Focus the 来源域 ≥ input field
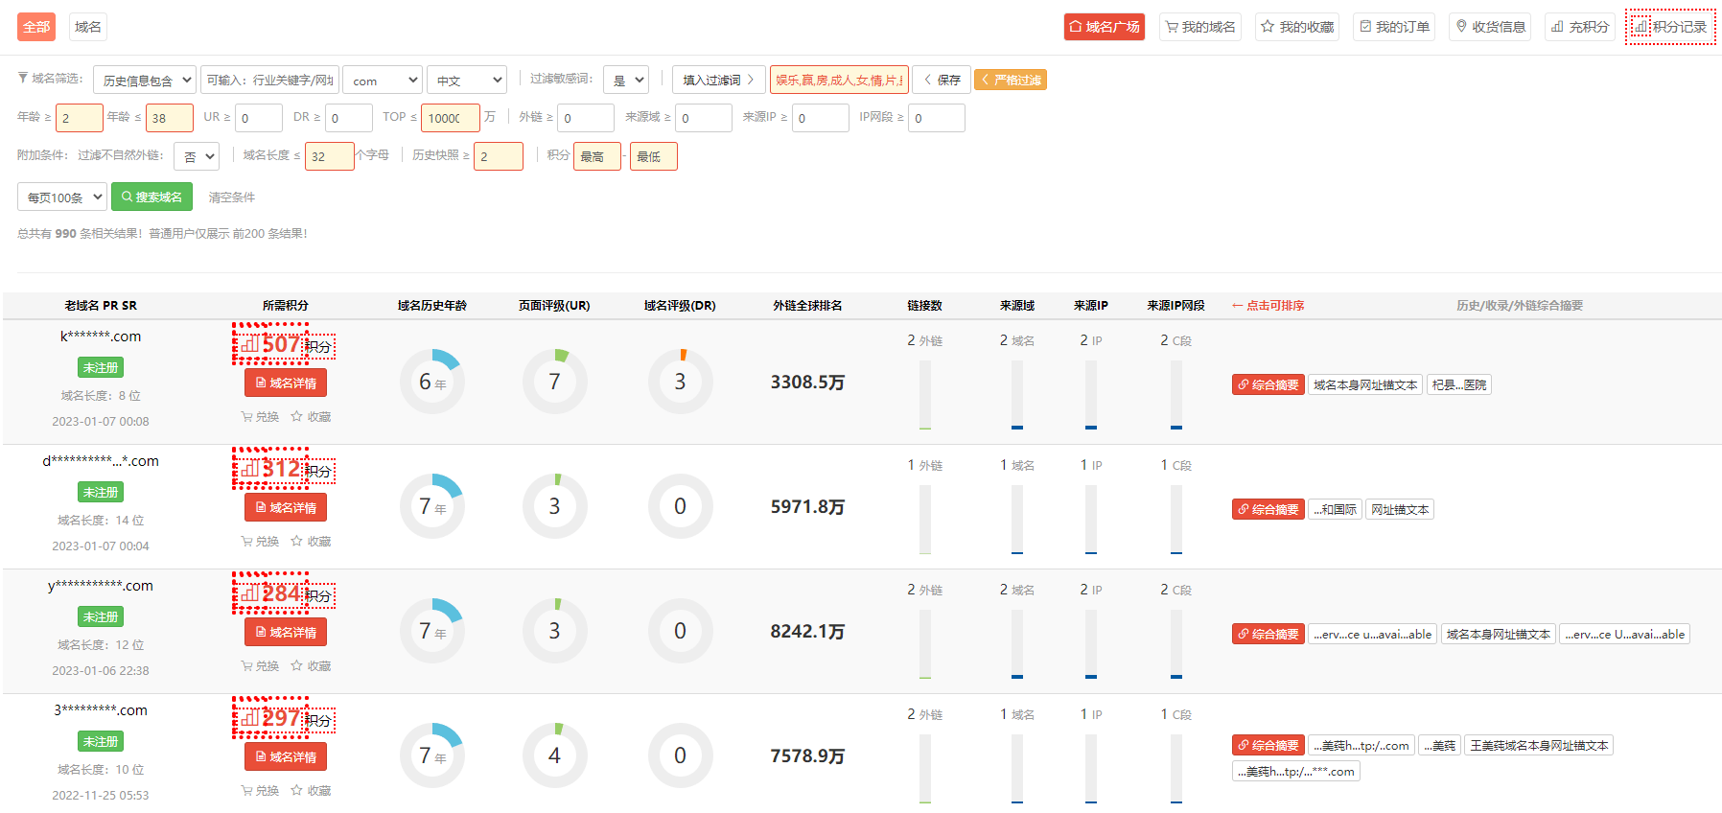The height and width of the screenshot is (813, 1722). coord(704,118)
